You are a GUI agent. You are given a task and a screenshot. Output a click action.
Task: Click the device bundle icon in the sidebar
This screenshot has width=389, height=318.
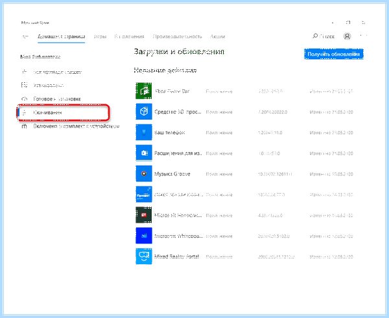tap(24, 126)
